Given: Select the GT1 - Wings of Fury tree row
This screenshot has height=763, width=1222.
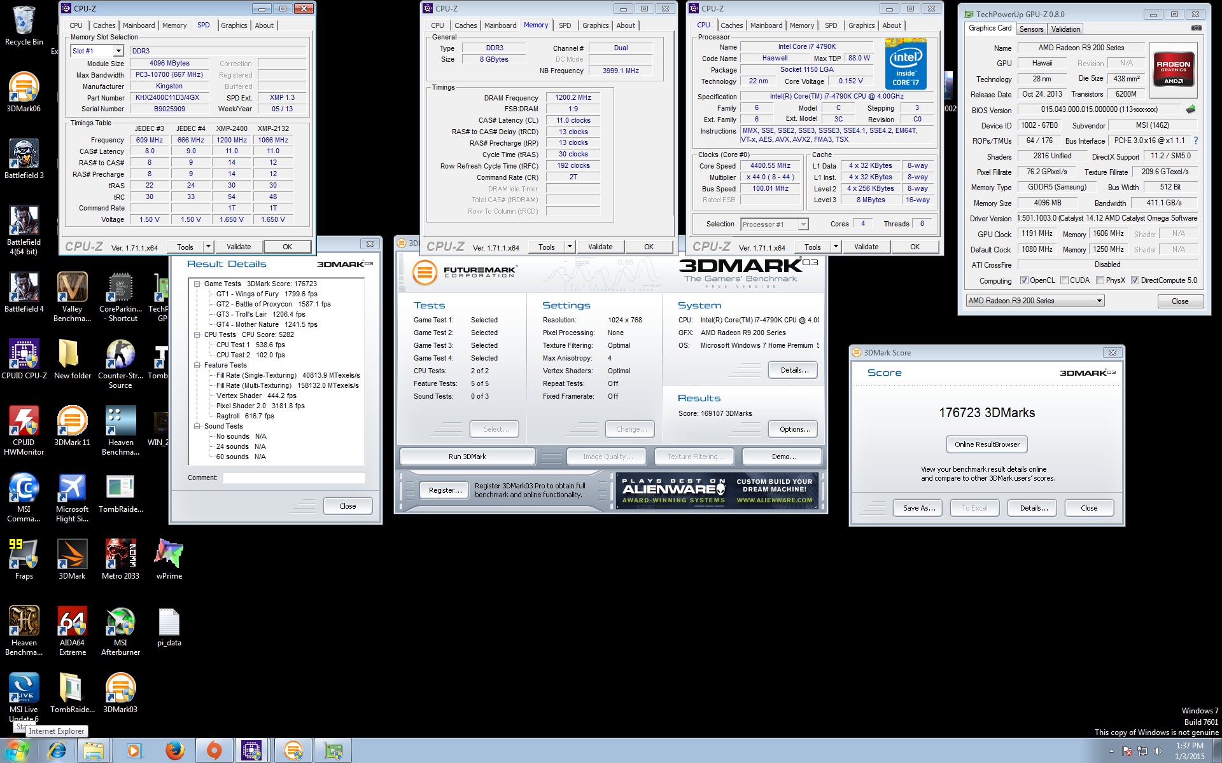Looking at the screenshot, I should tap(267, 294).
